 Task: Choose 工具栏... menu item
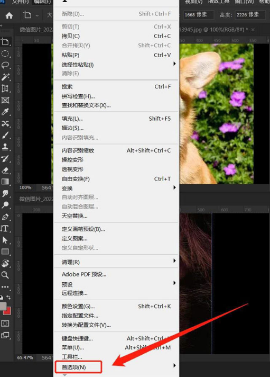click(x=116, y=357)
